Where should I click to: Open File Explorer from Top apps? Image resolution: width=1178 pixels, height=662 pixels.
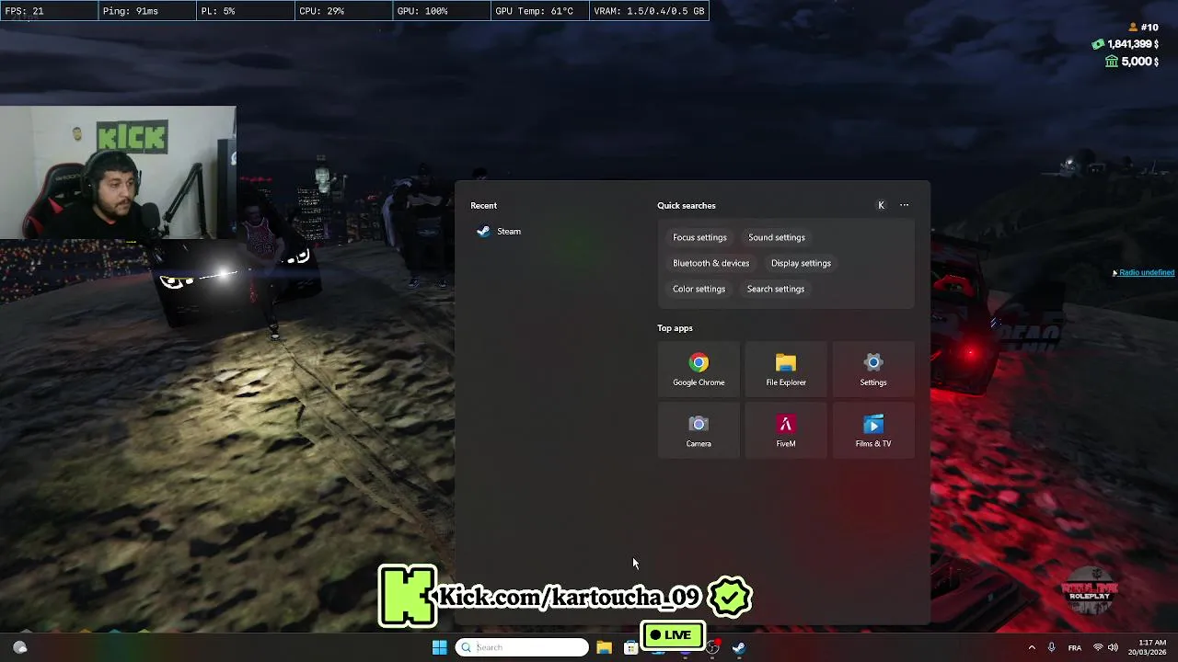(x=786, y=370)
